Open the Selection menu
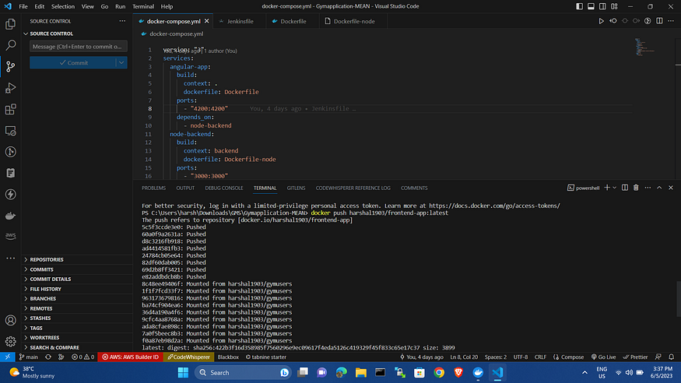 click(63, 6)
